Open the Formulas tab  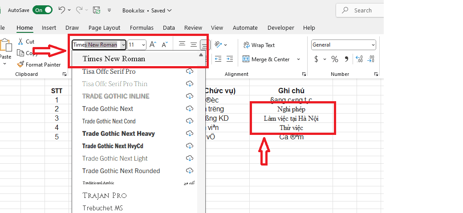point(142,28)
